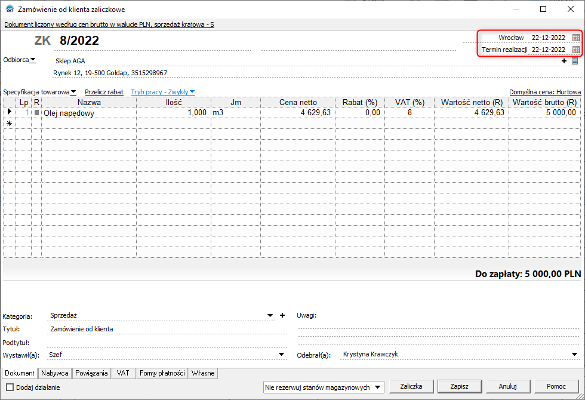
Task: Click the Rabat cell 0,00
Action: [360, 113]
